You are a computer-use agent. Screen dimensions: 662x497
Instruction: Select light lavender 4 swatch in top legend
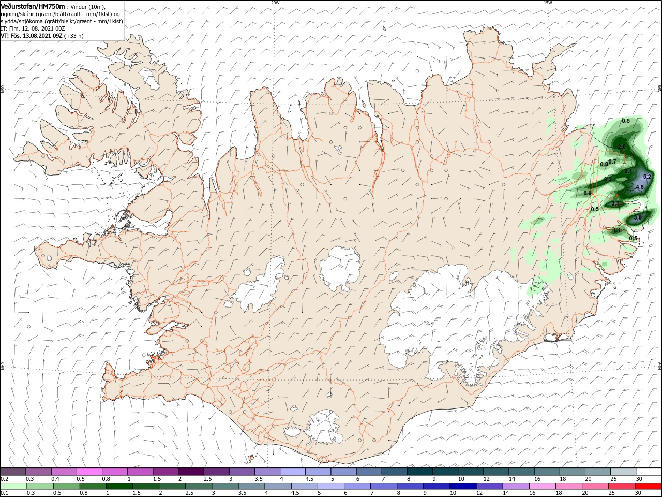pyautogui.click(x=292, y=471)
